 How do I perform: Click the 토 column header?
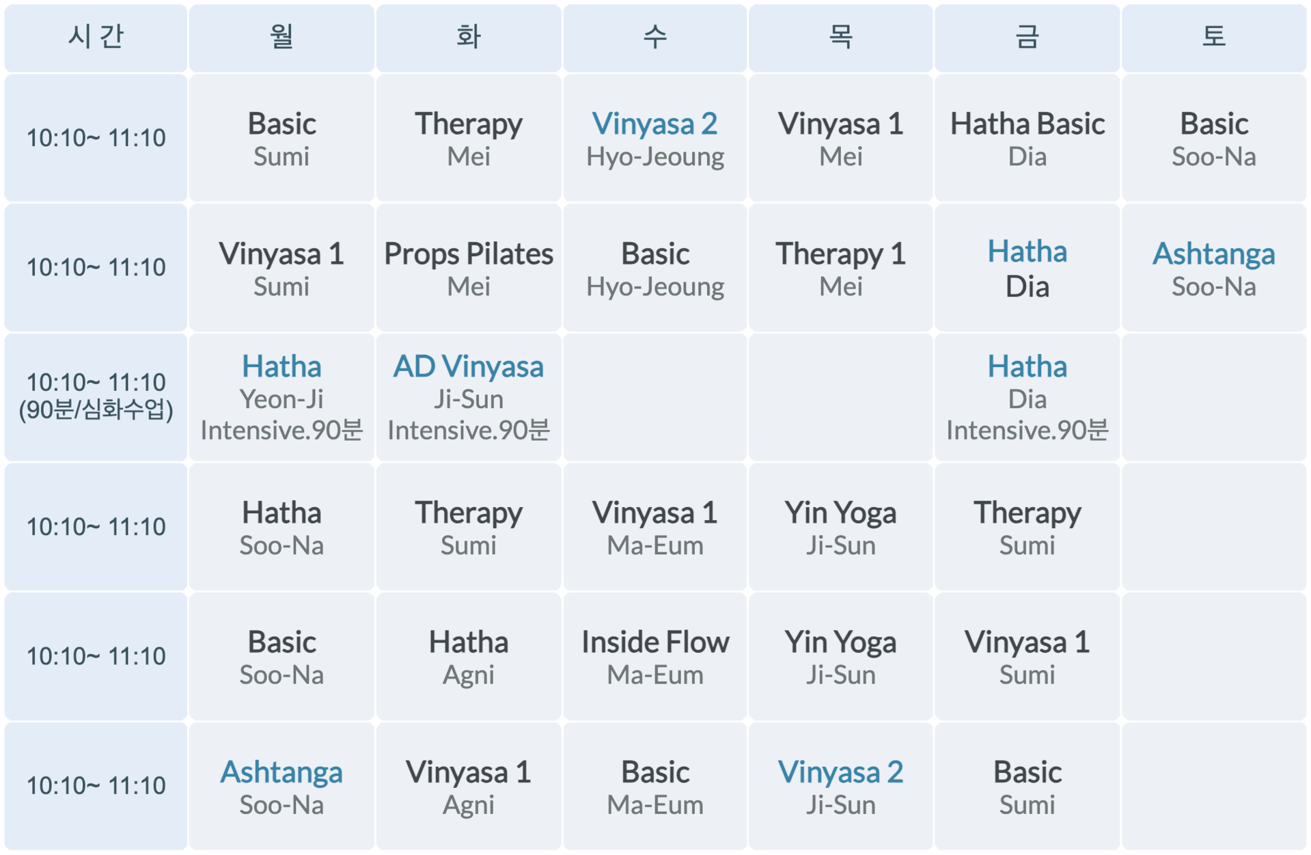point(1213,38)
